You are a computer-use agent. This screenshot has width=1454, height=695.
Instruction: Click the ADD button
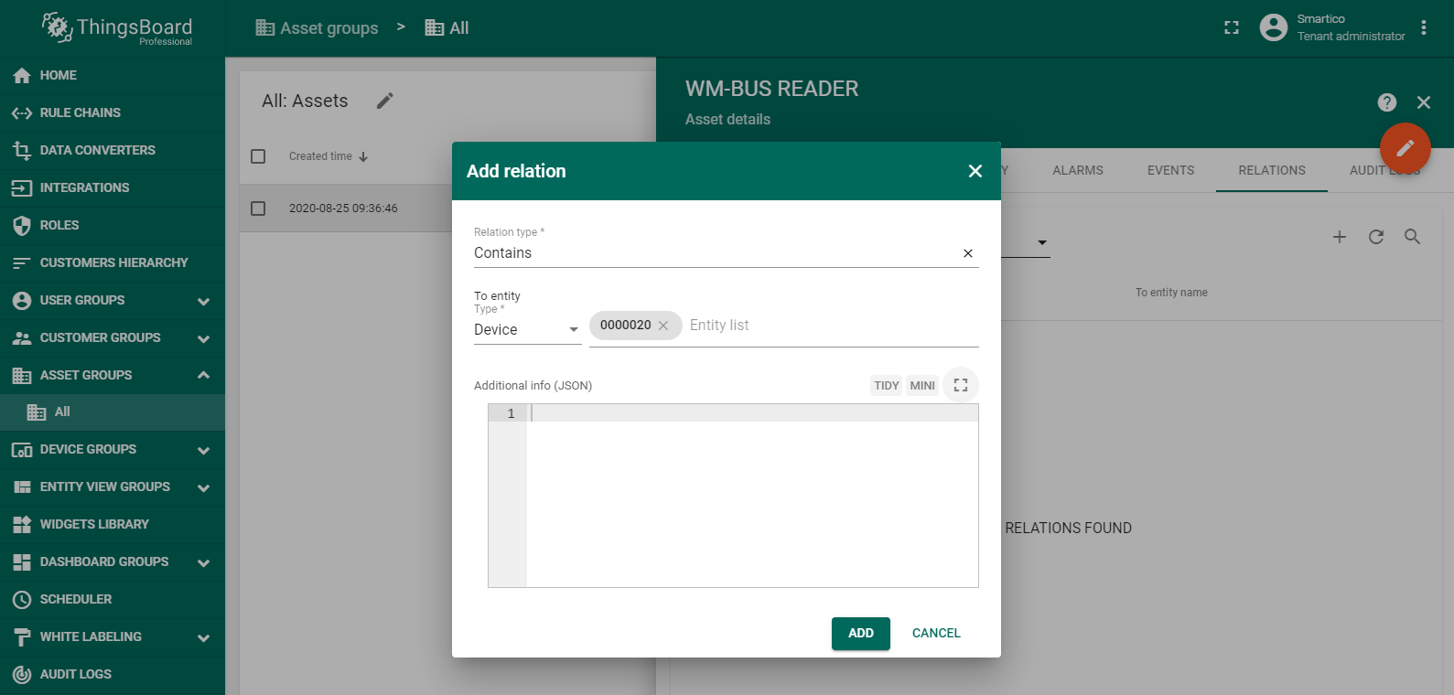click(860, 633)
